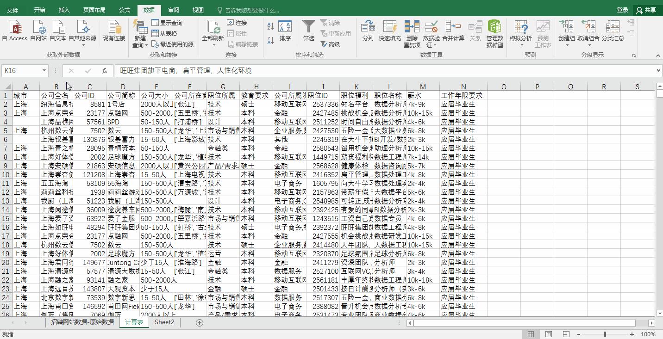Image resolution: width=663 pixels, height=339 pixels.
Task: Switch to Page Break Preview in status bar
Action: 566,334
